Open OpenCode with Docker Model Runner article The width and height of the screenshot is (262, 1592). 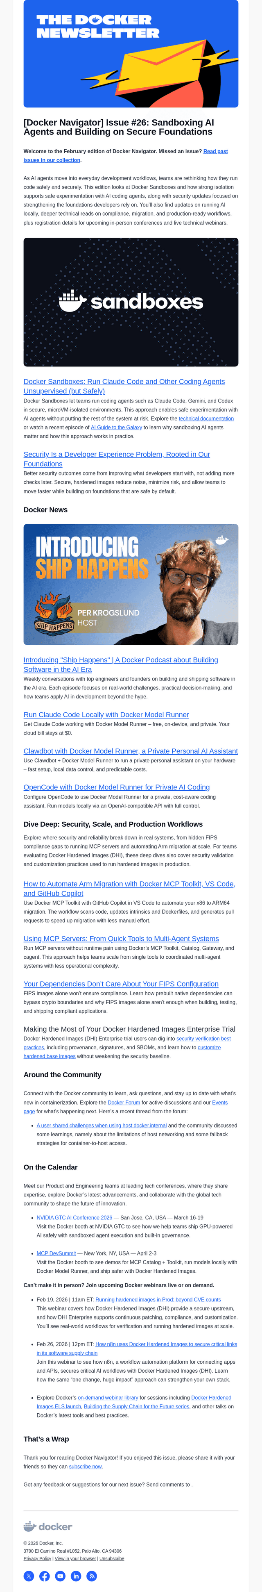pyautogui.click(x=117, y=787)
